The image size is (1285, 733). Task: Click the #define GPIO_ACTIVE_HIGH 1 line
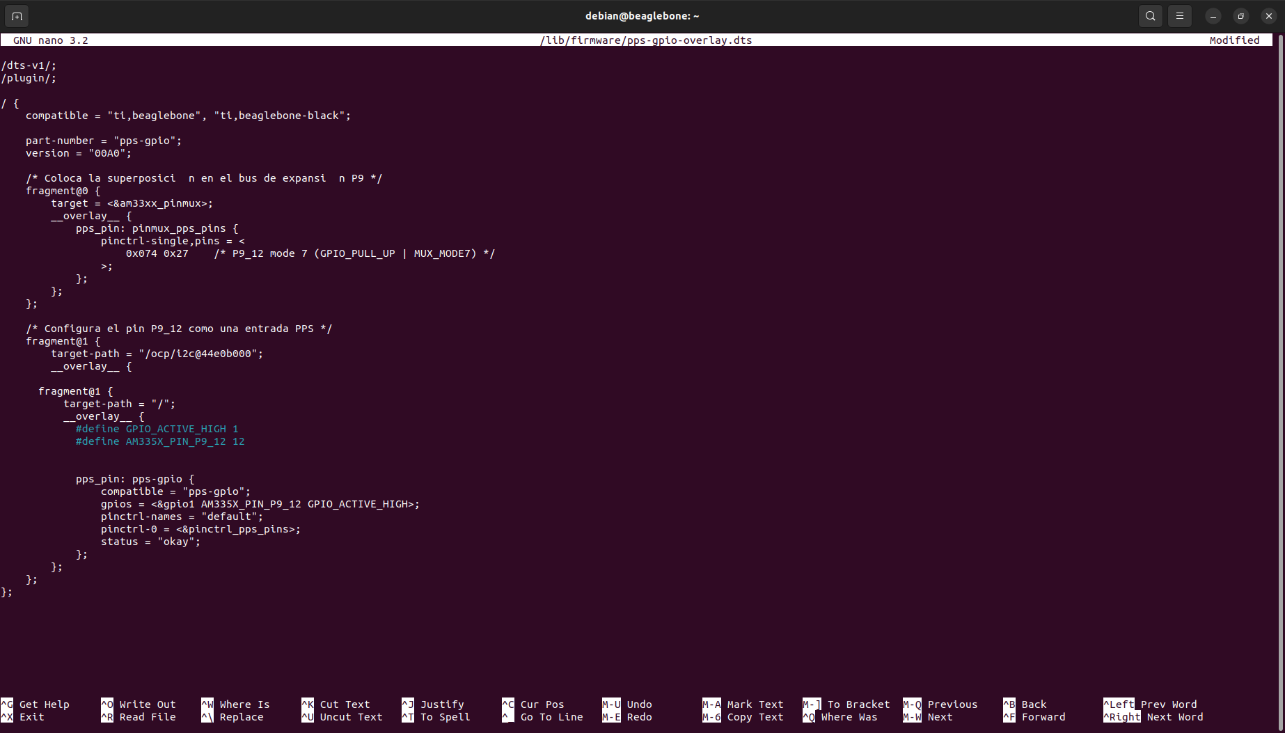click(157, 429)
